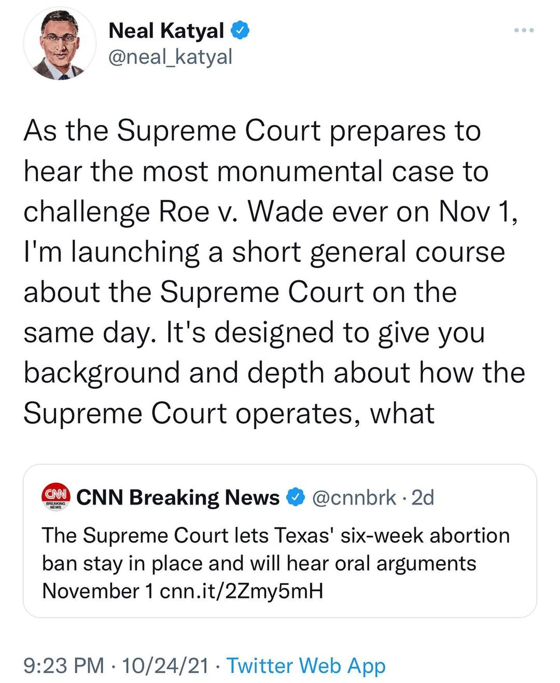This screenshot has height=683, width=560.
Task: Click the CNN Breaking News logo avatar
Action: [55, 498]
